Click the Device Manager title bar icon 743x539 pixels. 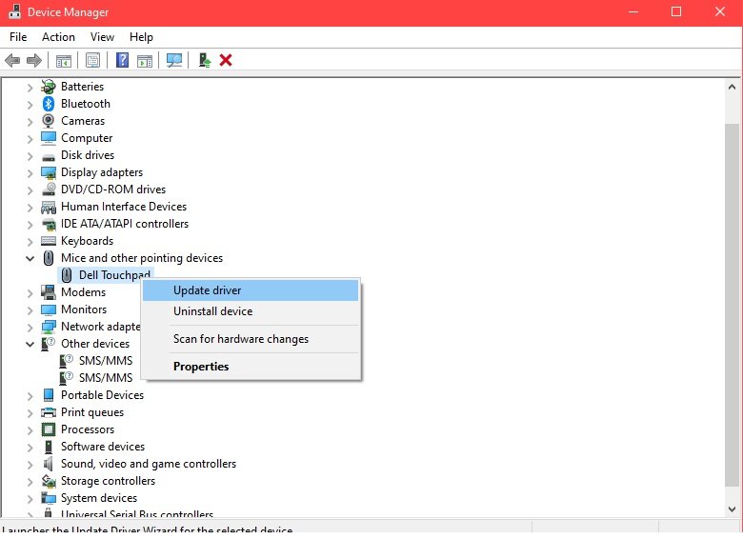click(14, 11)
